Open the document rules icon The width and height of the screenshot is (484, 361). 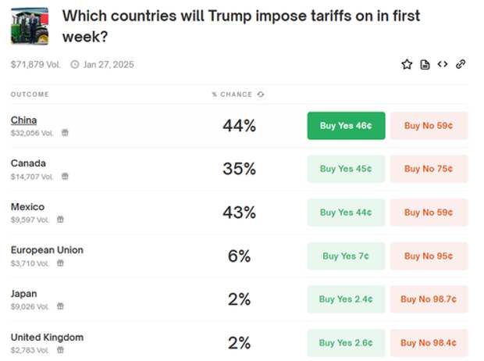point(425,65)
